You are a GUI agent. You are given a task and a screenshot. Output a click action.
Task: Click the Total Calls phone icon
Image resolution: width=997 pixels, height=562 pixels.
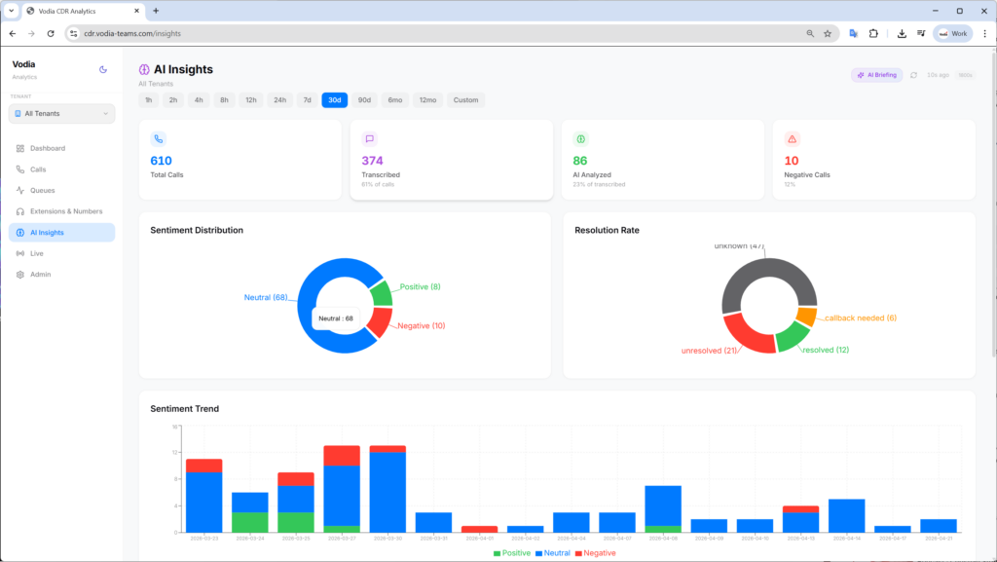tap(159, 138)
